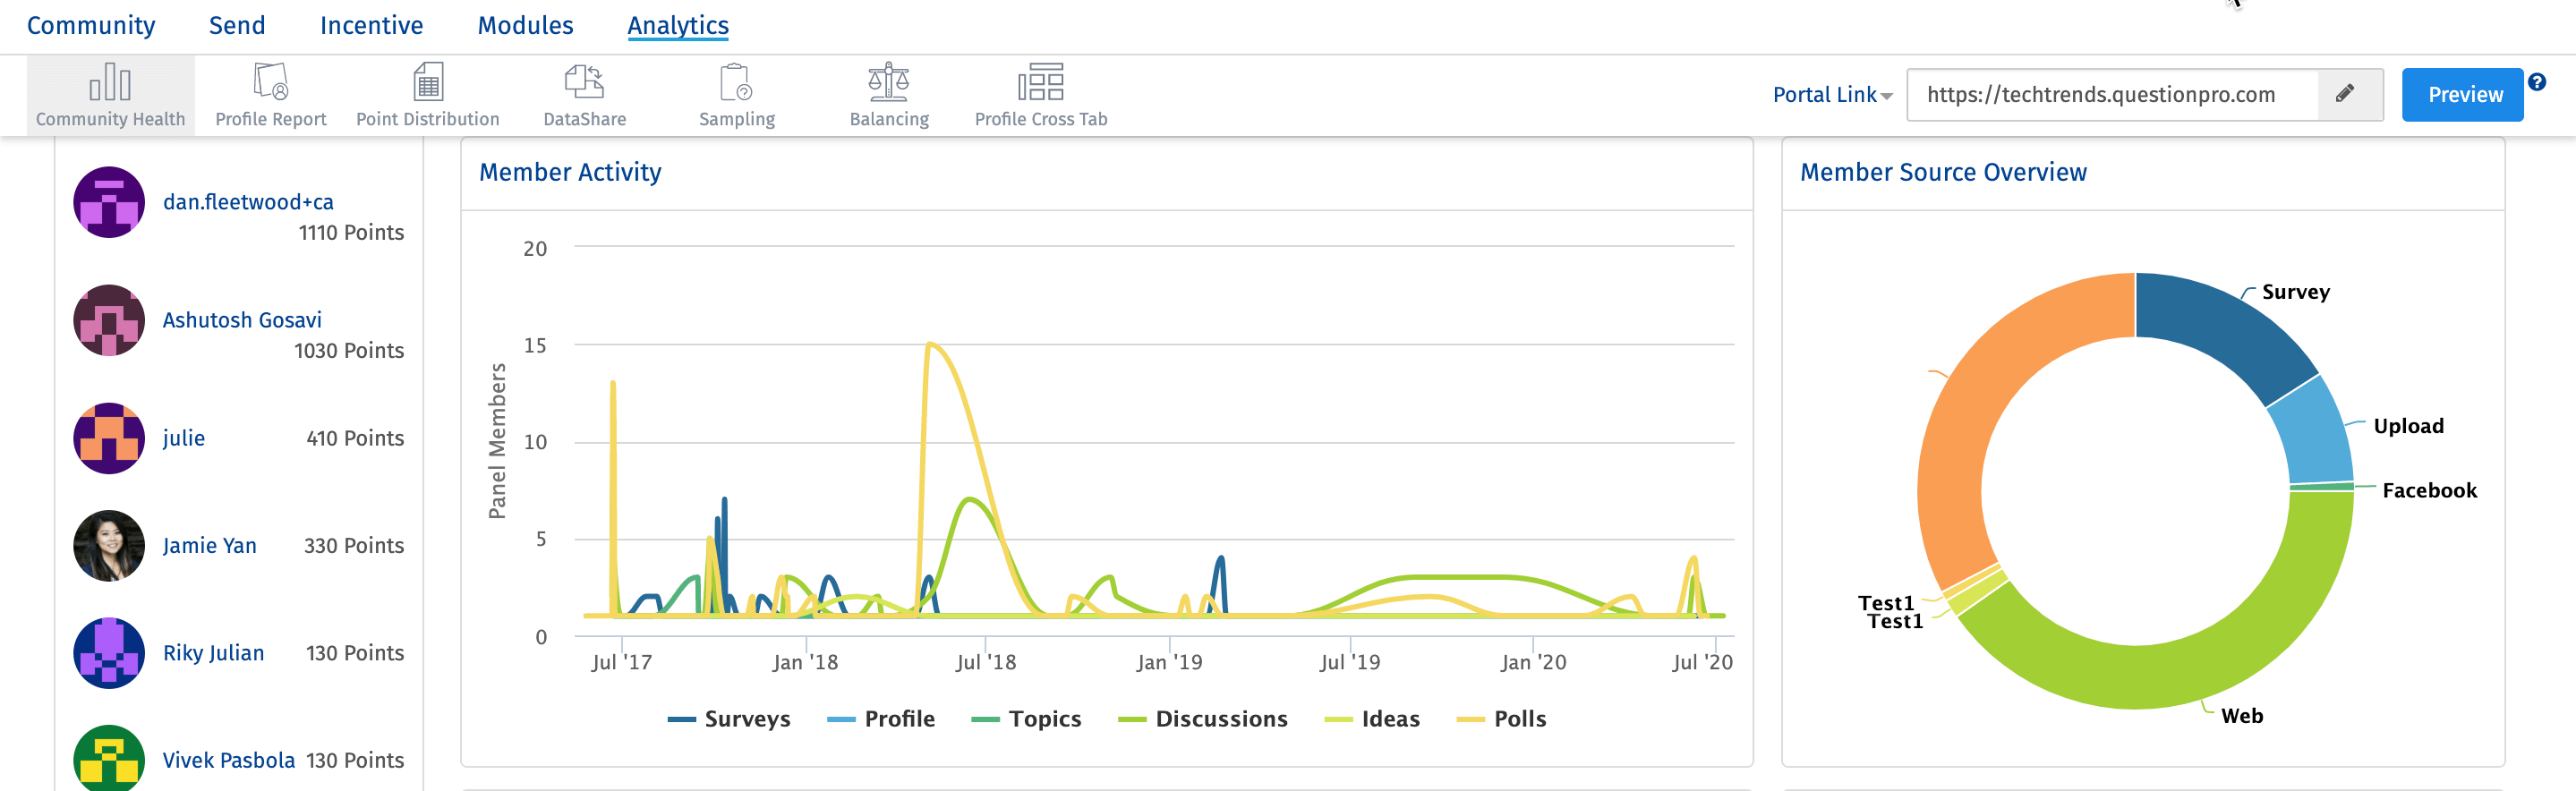Image resolution: width=2576 pixels, height=791 pixels.
Task: Toggle the Discussions series in chart legend
Action: click(1203, 719)
